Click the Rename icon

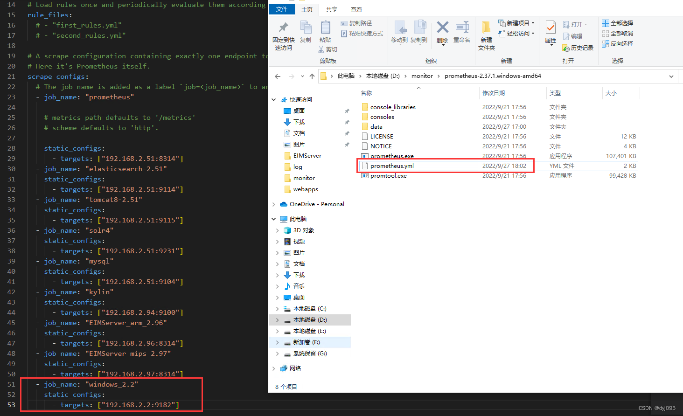462,27
